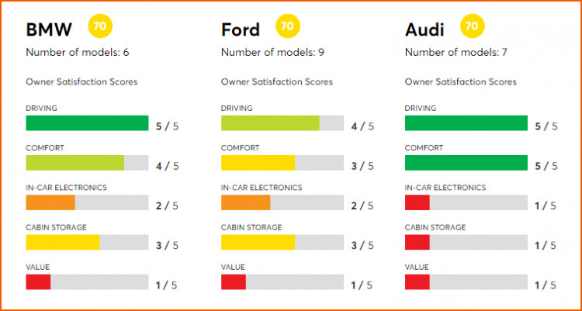
Task: Click BMW's green Driving score bar
Action: [x=87, y=123]
